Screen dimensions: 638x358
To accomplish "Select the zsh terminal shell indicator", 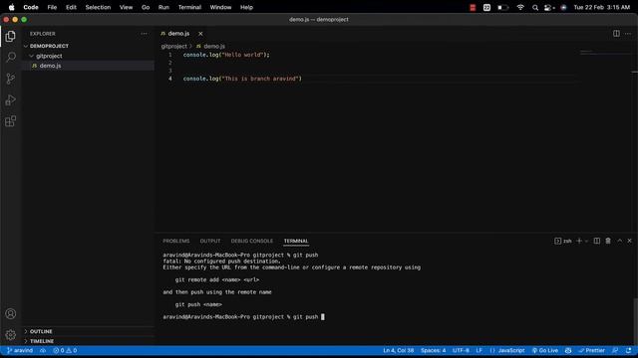I will click(x=563, y=241).
